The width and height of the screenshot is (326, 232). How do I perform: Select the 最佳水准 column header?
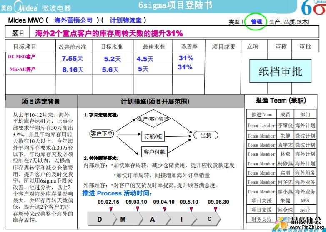[154, 47]
